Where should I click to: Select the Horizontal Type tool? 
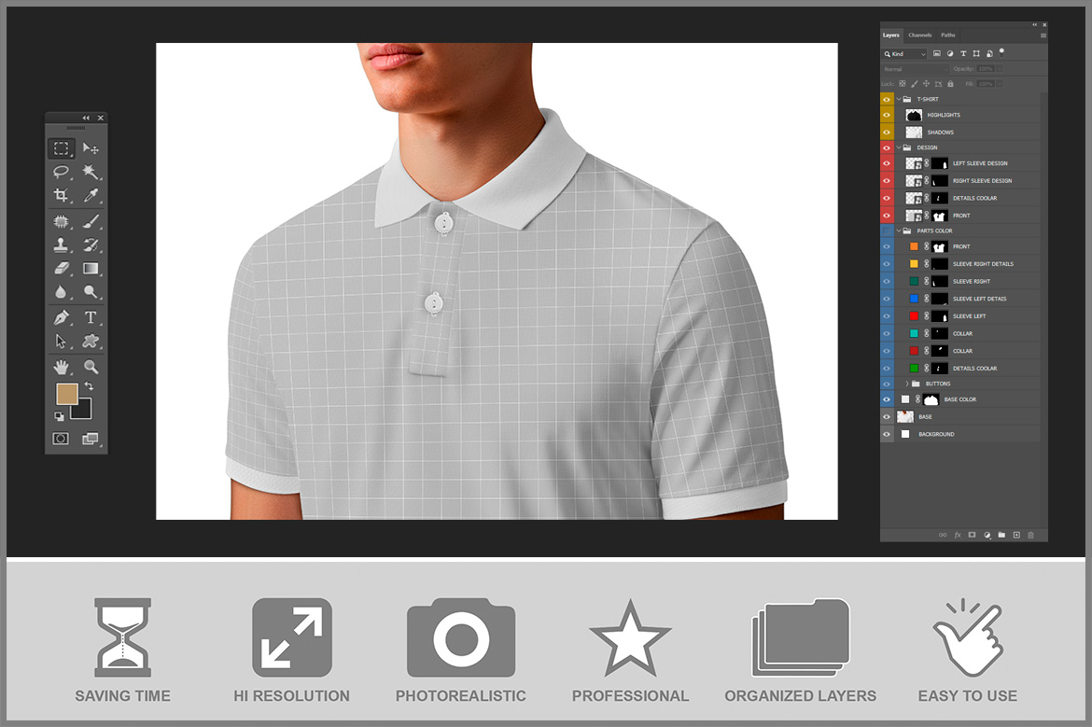[x=91, y=318]
